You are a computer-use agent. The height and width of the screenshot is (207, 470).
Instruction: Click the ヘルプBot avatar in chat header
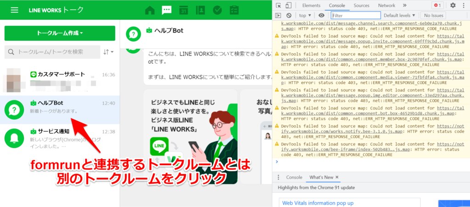point(134,34)
